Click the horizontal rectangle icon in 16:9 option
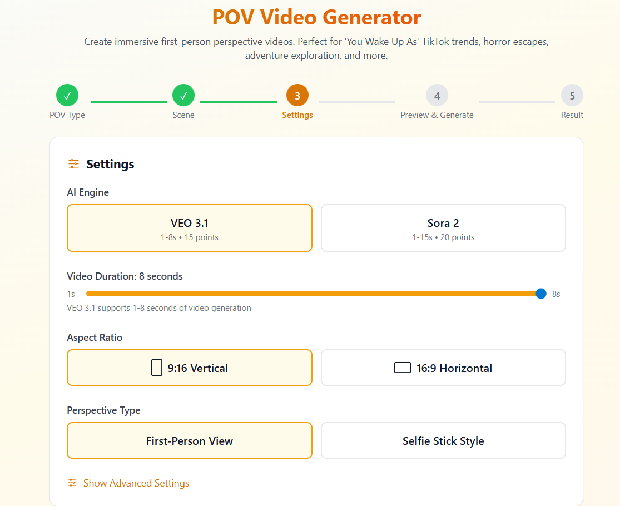Image resolution: width=620 pixels, height=506 pixels. click(402, 367)
